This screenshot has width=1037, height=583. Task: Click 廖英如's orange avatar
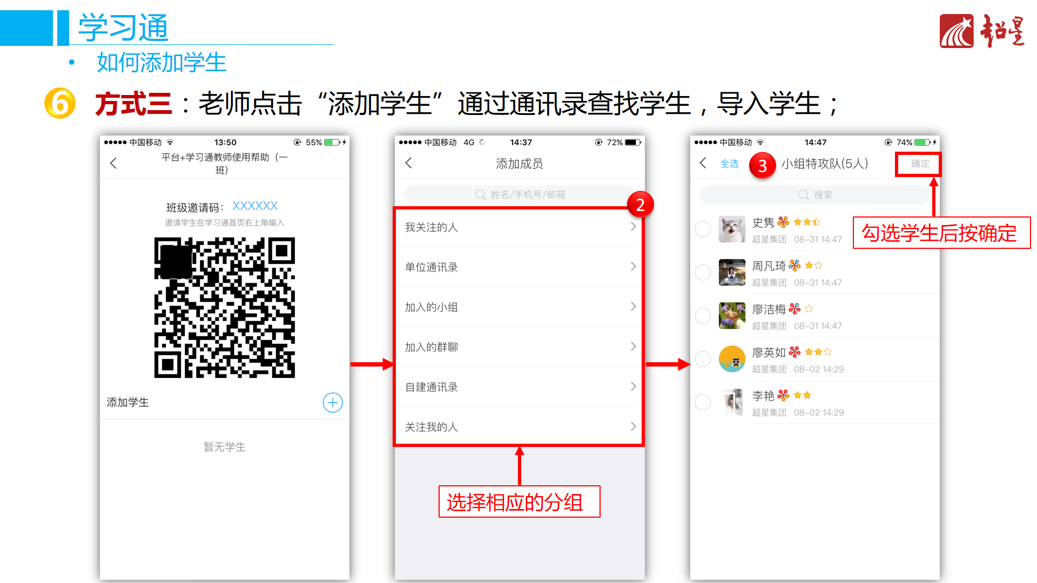[732, 359]
